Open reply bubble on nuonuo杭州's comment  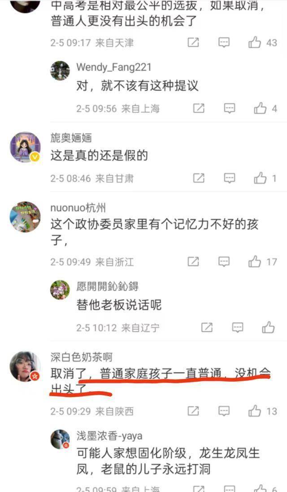click(224, 262)
